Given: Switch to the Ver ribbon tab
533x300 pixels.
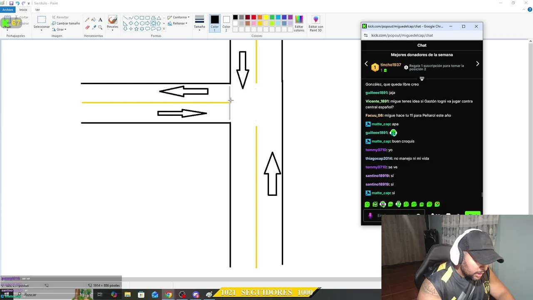Looking at the screenshot, I should tap(37, 10).
